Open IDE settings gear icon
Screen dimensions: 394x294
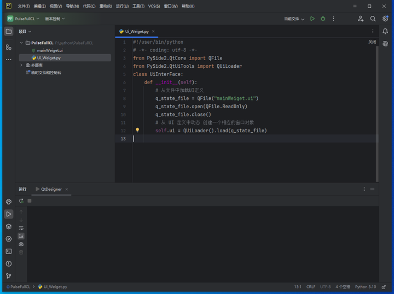coord(385,19)
